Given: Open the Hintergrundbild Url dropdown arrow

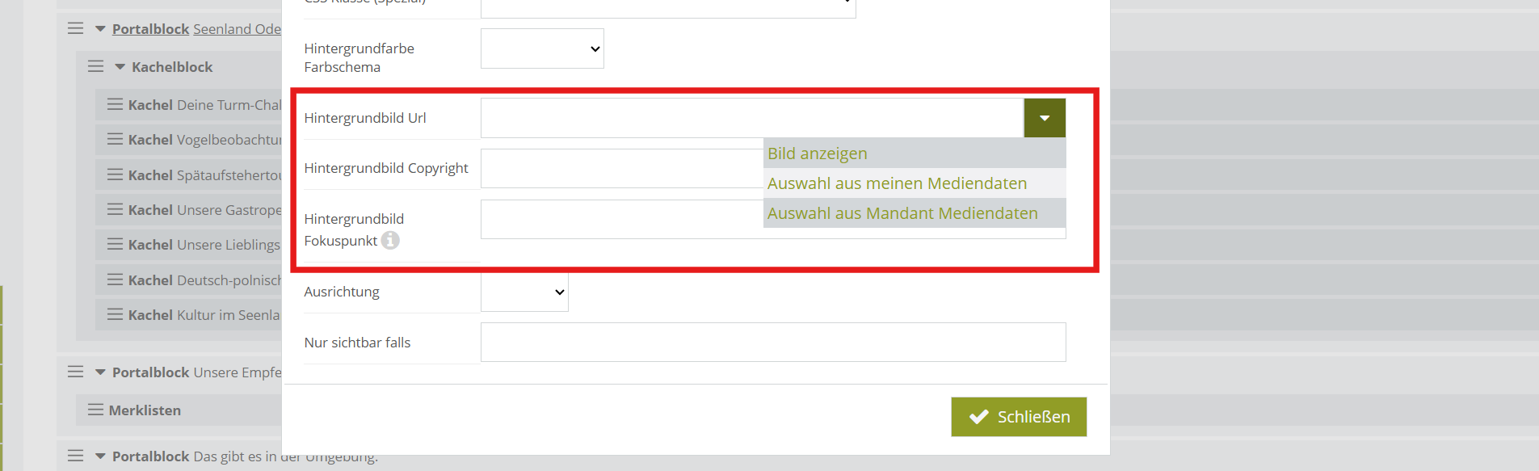Looking at the screenshot, I should pos(1044,118).
